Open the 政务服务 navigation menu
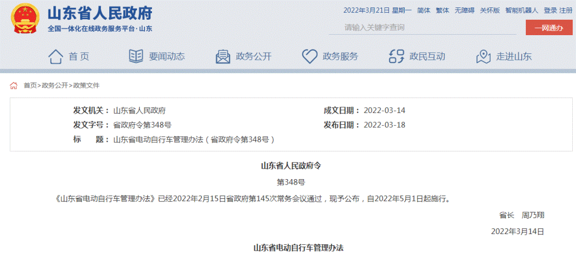The width and height of the screenshot is (576, 257). pos(340,57)
